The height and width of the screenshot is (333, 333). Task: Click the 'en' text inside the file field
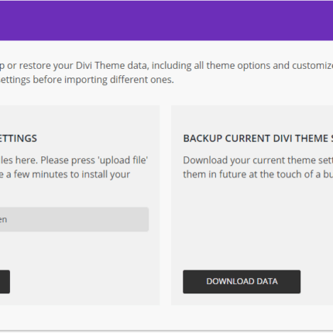[x=3, y=220]
